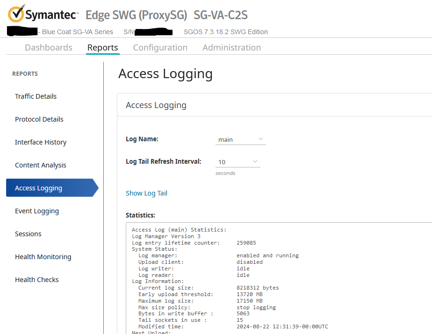Screen dimensions: 432x334
Task: Click the Show Log Tail link
Action: tap(146, 193)
